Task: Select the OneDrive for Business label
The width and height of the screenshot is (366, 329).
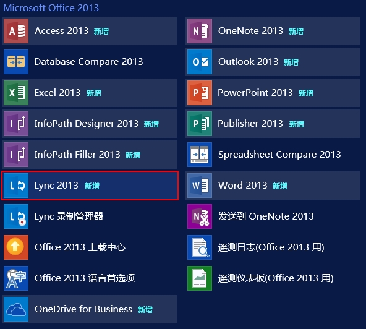Action: (83, 309)
